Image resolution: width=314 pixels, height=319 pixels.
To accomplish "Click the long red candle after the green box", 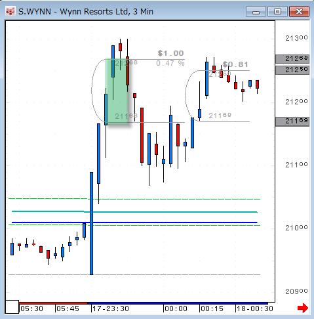I will point(142,135).
